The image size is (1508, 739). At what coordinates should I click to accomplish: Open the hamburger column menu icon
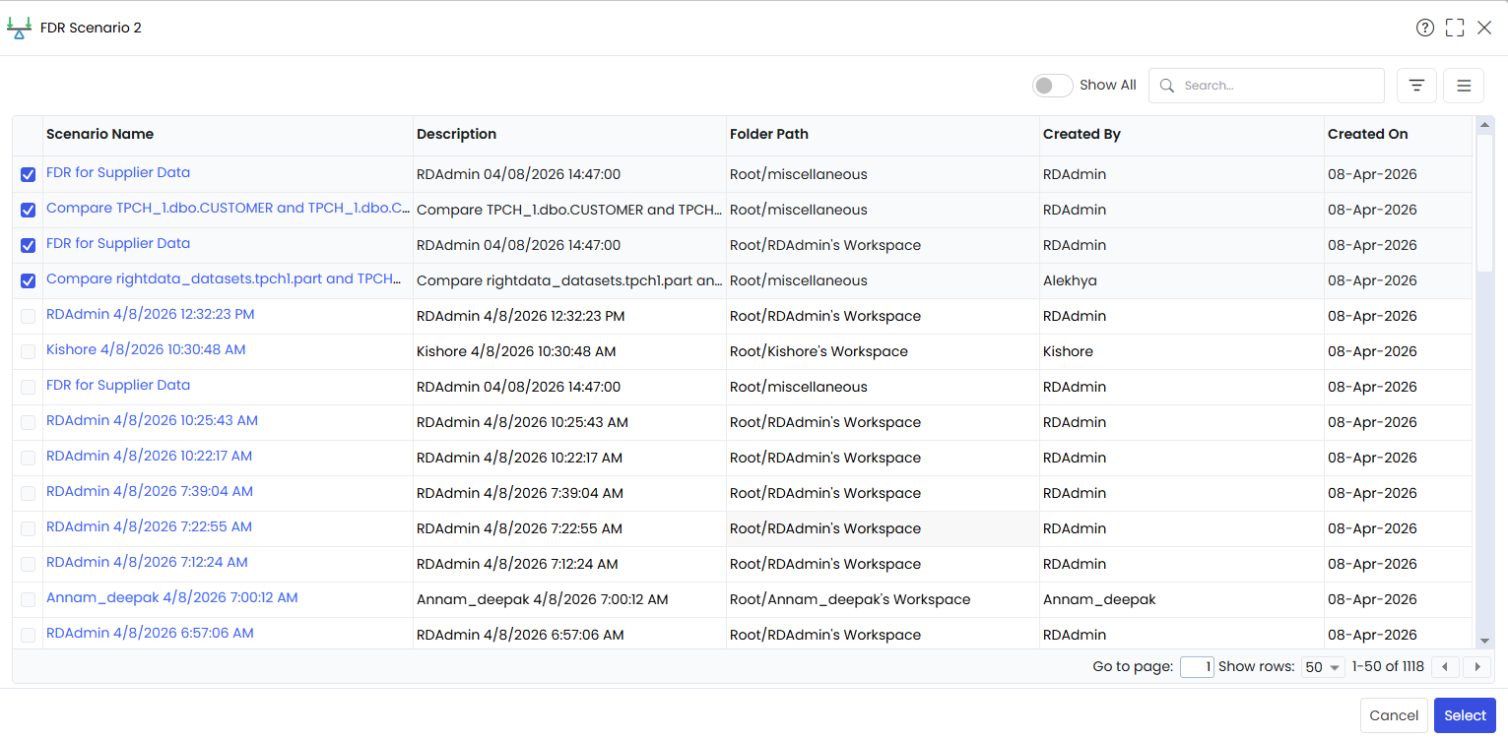pyautogui.click(x=1464, y=86)
